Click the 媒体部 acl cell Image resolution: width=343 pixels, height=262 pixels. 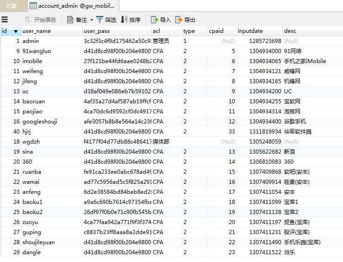(x=167, y=141)
